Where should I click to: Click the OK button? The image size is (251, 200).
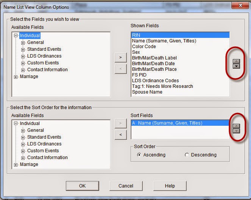tap(82, 186)
